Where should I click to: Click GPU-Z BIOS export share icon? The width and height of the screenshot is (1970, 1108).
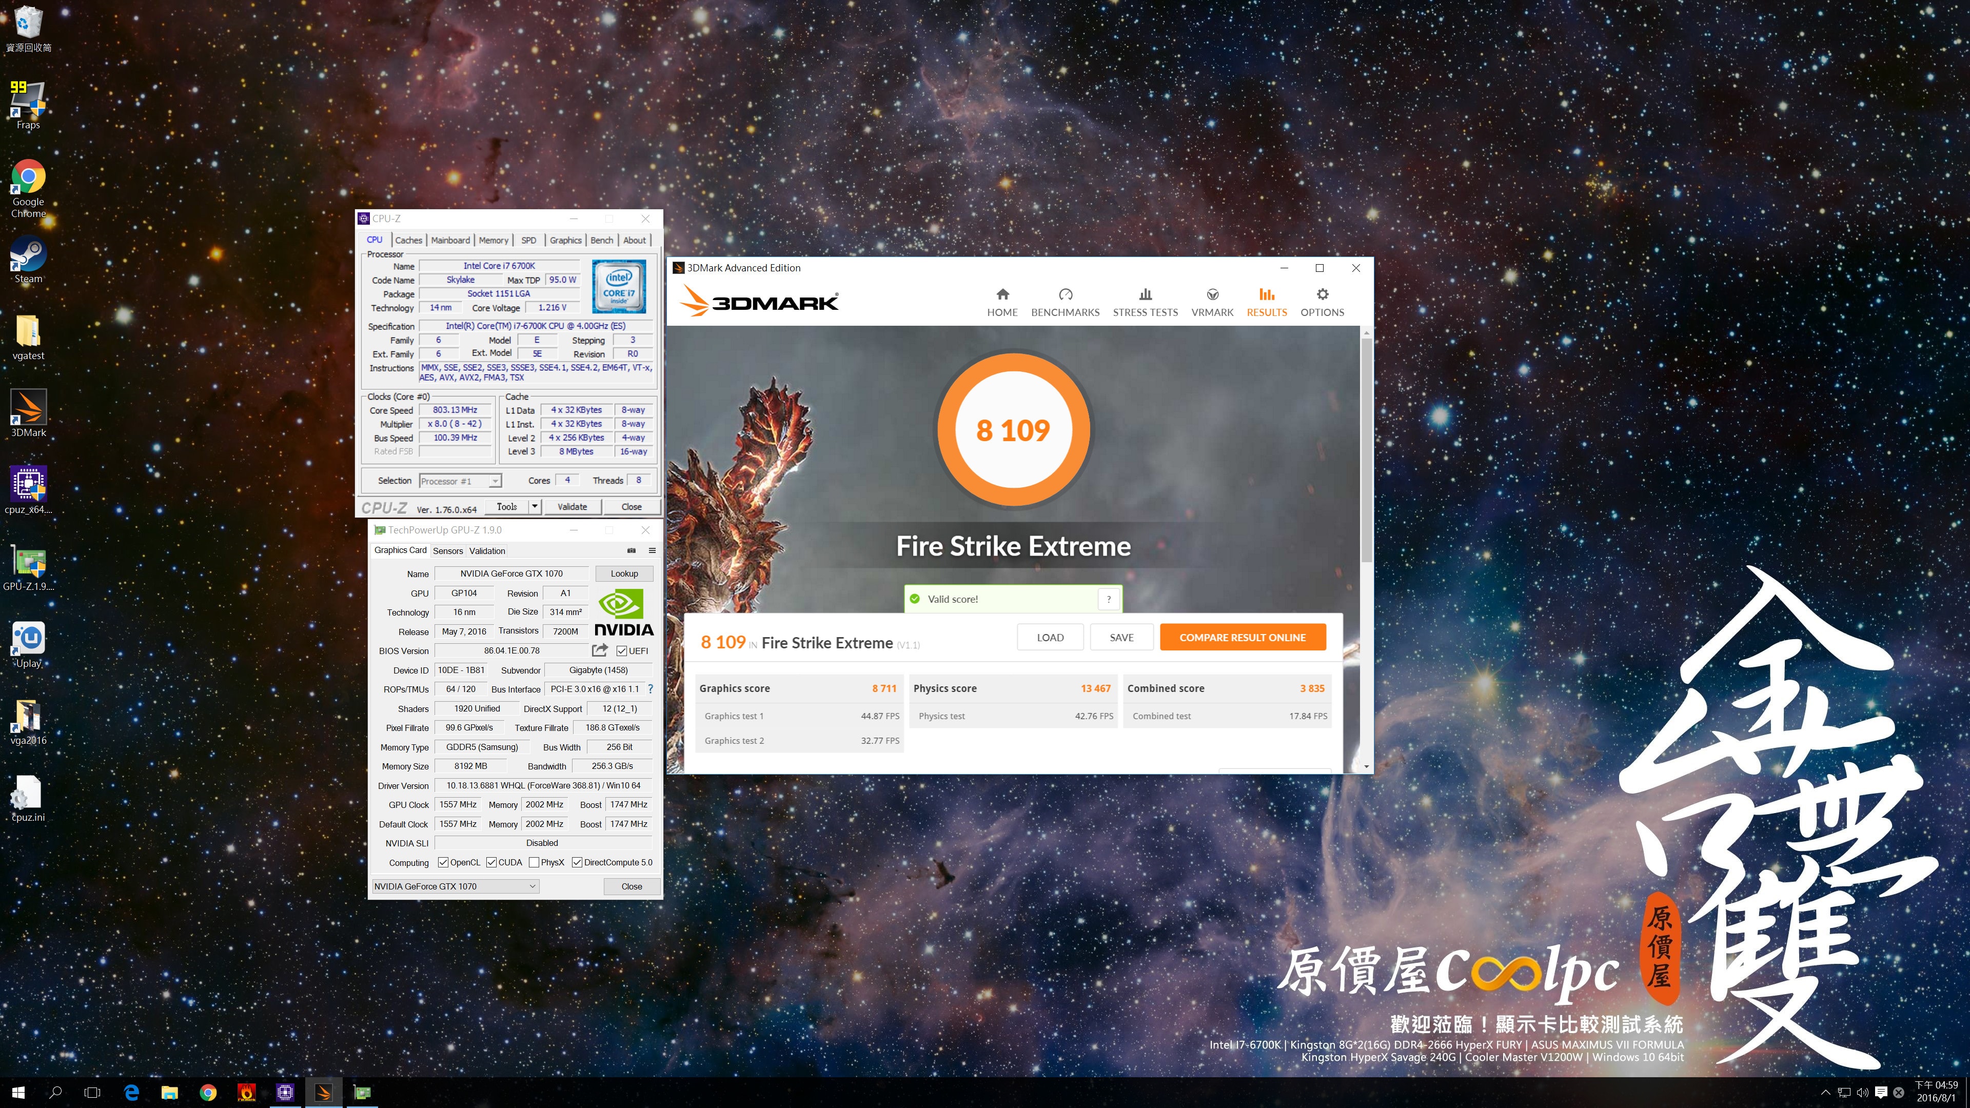pos(600,650)
